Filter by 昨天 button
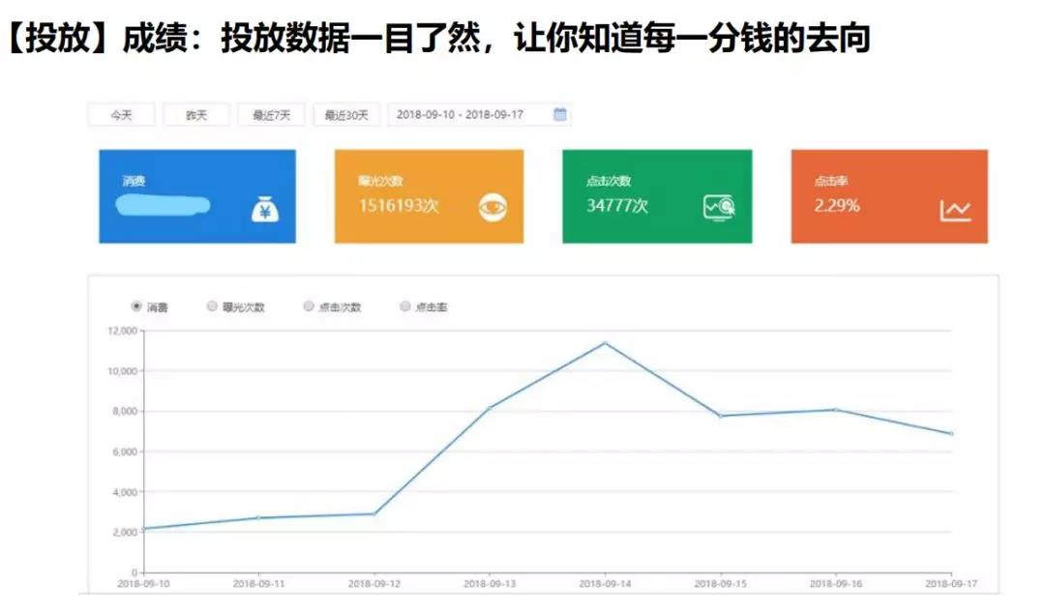Image resolution: width=1045 pixels, height=613 pixels. [x=195, y=115]
